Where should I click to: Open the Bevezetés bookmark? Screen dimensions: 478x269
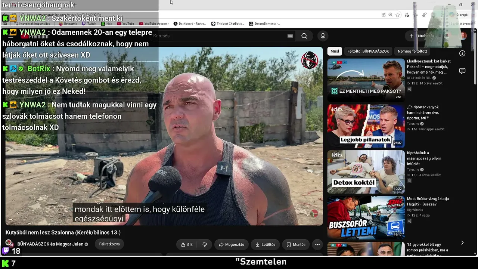68,24
